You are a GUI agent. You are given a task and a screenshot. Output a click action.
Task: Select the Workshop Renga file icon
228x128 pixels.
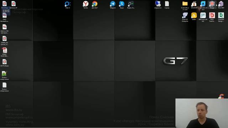(5, 4)
